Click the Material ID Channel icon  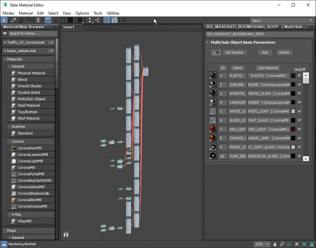(x=80, y=20)
